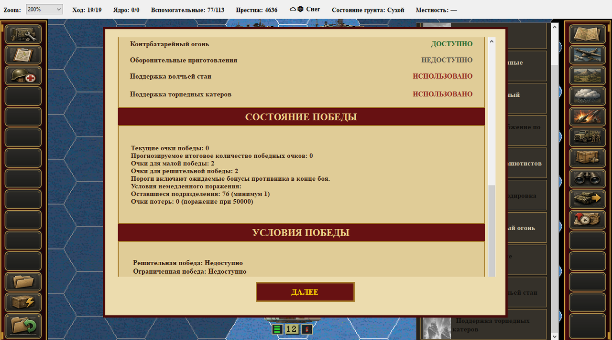Screen dimensions: 612x340
Task: Click the helmet with red cross icon
Action: tap(23, 75)
